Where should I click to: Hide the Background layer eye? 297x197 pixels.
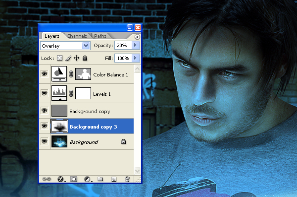45,141
